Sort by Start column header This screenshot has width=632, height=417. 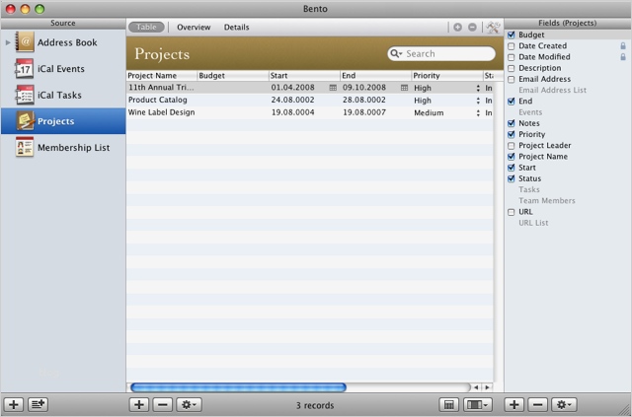click(304, 76)
